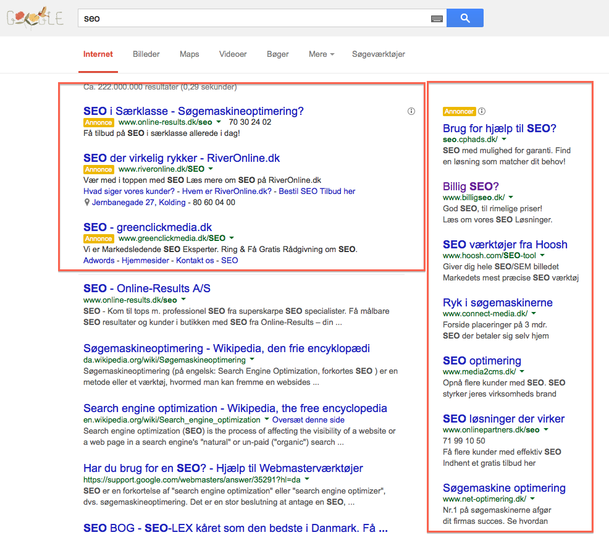Expand arrow next to da.wikipedia.org URL
609x535 pixels.
click(x=252, y=360)
